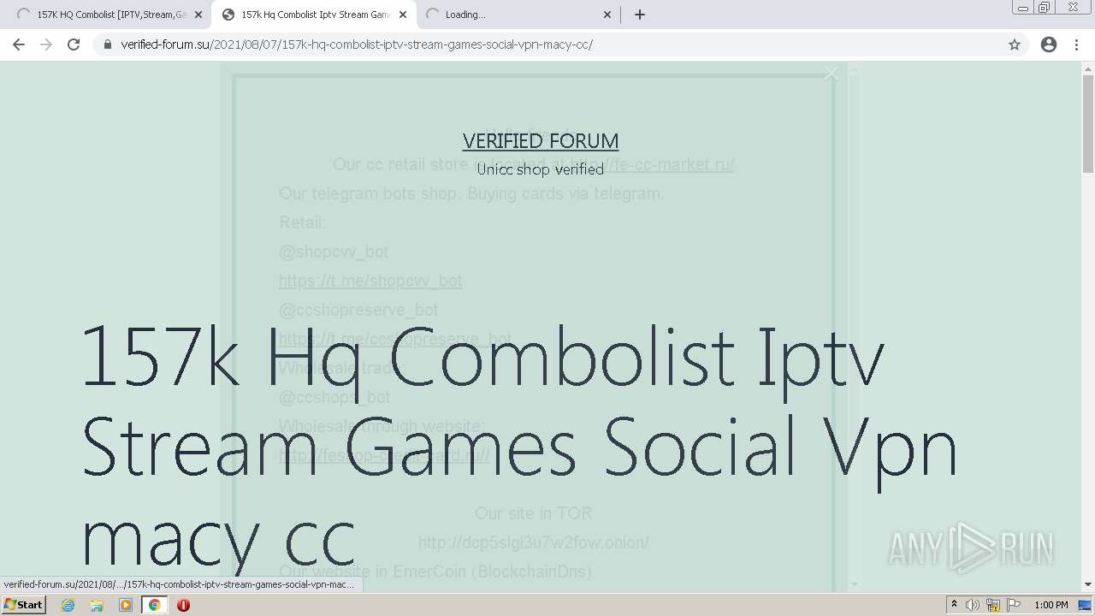Go forward to the next page
Image resolution: width=1095 pixels, height=616 pixels.
pos(46,44)
